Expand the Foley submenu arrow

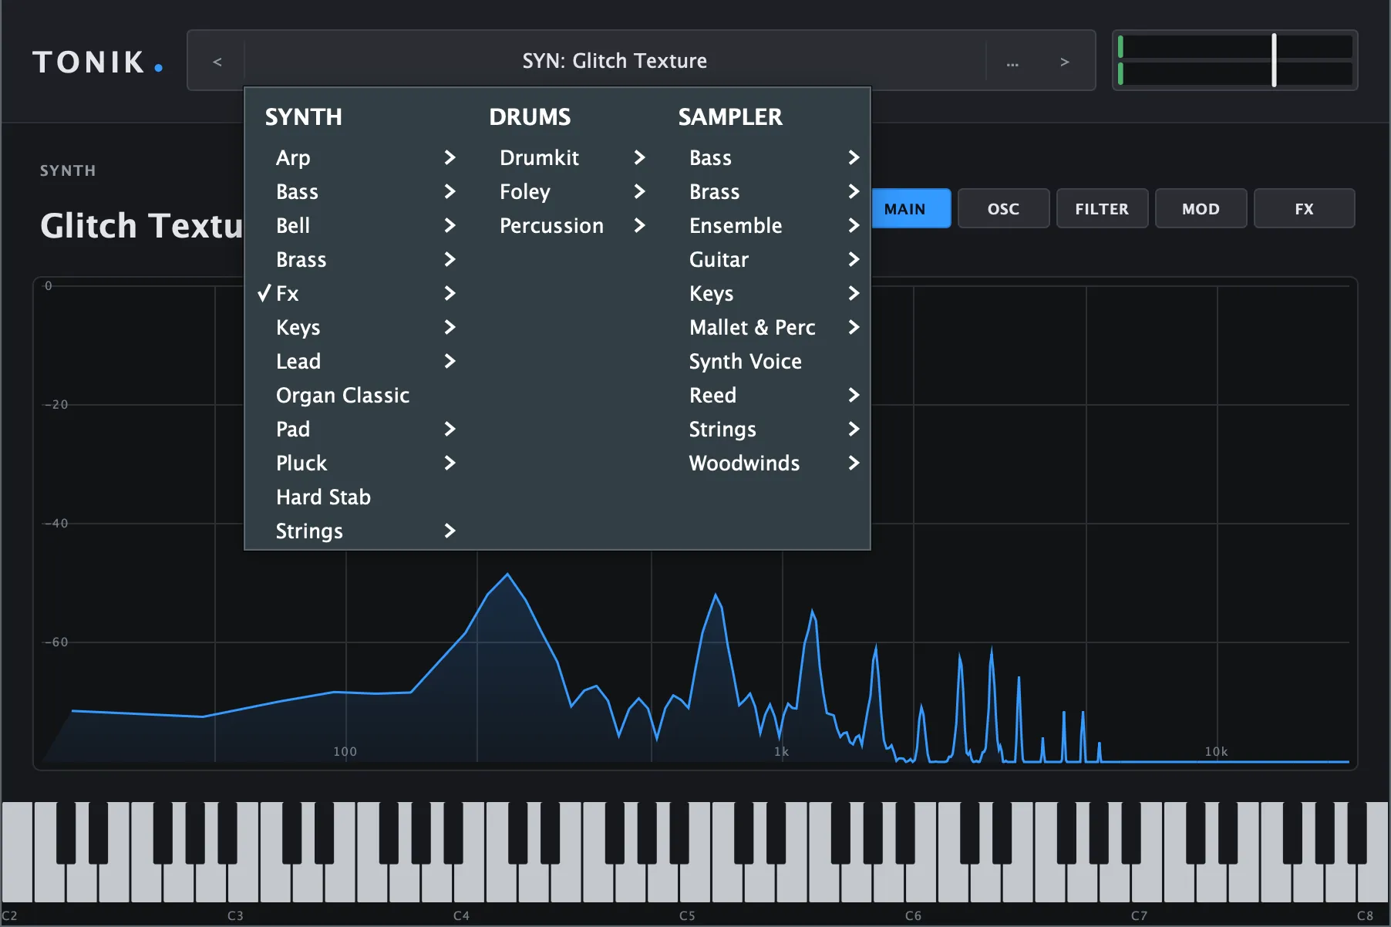coord(639,191)
